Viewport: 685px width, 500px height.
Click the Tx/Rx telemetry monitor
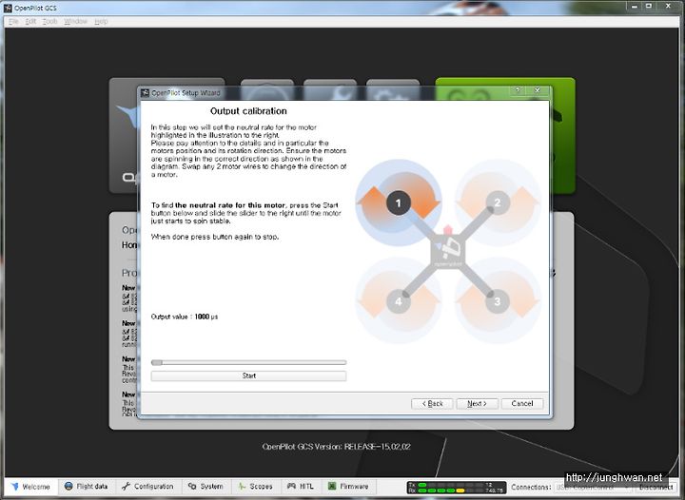(x=457, y=488)
